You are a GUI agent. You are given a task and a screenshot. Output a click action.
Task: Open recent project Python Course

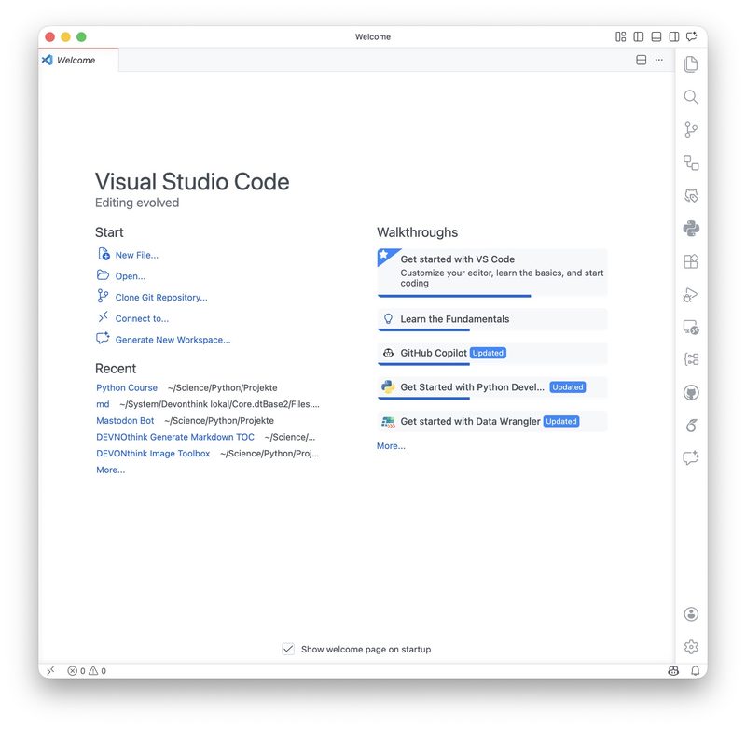[x=127, y=388]
